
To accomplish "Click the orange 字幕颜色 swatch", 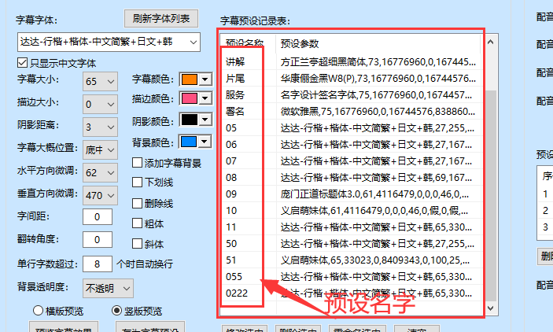I will coord(190,79).
